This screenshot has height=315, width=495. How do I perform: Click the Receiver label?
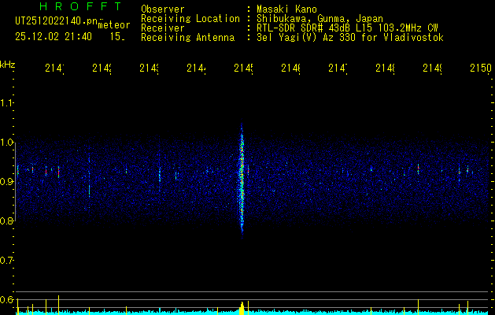point(163,28)
